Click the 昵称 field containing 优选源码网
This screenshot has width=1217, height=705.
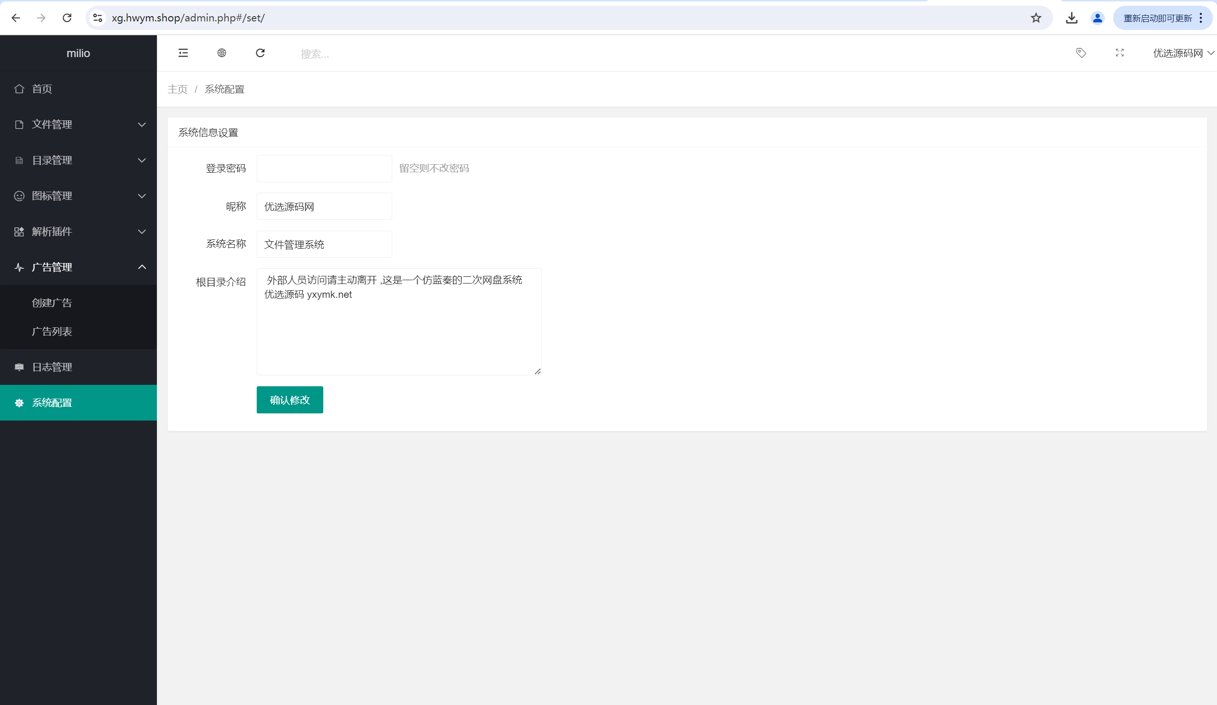324,206
